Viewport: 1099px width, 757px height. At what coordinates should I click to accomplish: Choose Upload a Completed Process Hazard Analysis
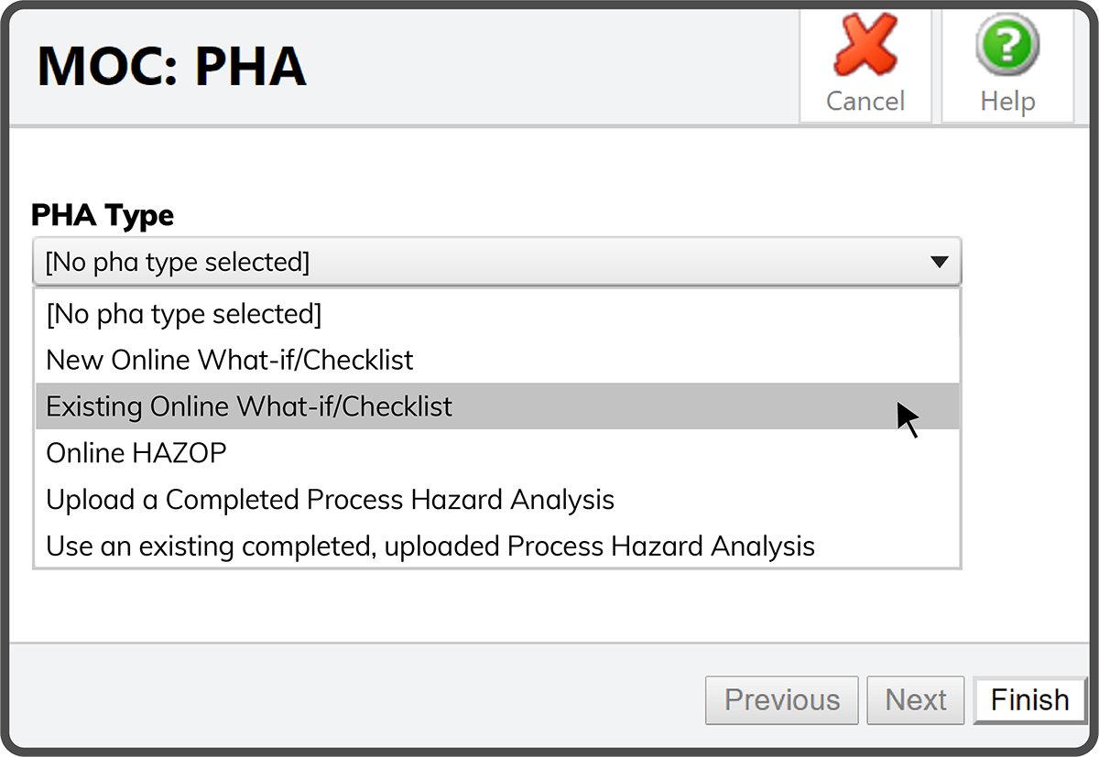[330, 500]
